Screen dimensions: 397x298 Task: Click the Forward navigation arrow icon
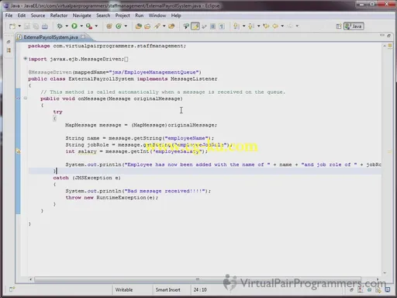[x=290, y=26]
